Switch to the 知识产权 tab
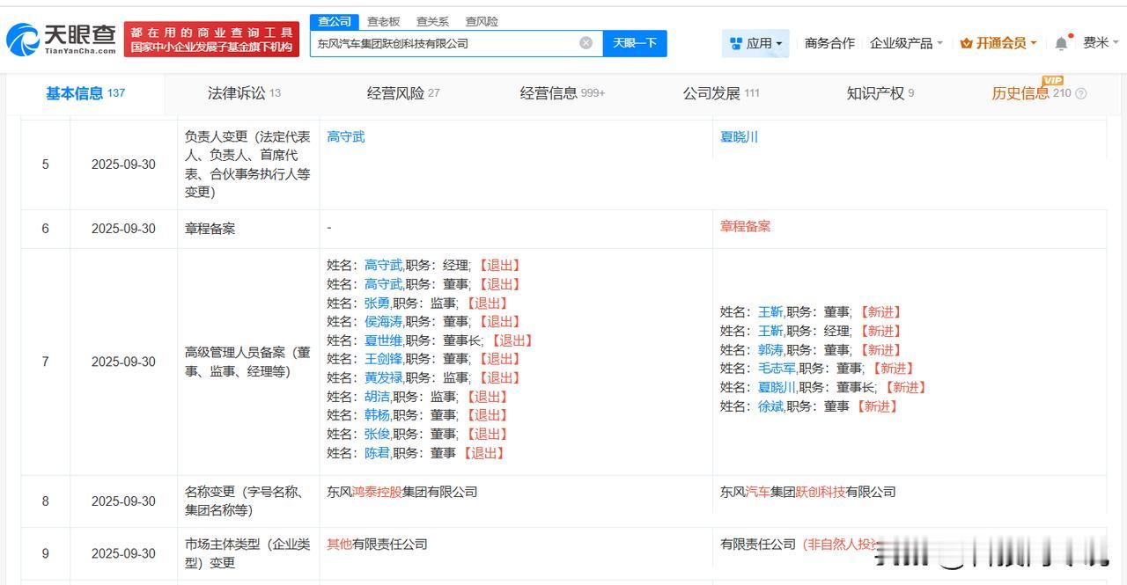This screenshot has height=585, width=1127. (x=880, y=93)
